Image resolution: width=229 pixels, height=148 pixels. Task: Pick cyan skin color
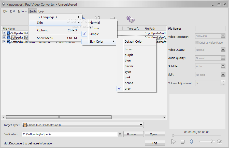[136, 72]
